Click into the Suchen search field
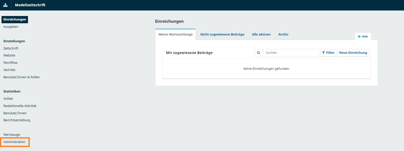This screenshot has width=404, height=151. pyautogui.click(x=291, y=53)
